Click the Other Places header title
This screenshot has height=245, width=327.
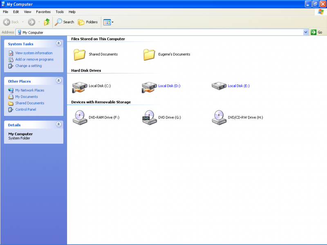click(19, 81)
